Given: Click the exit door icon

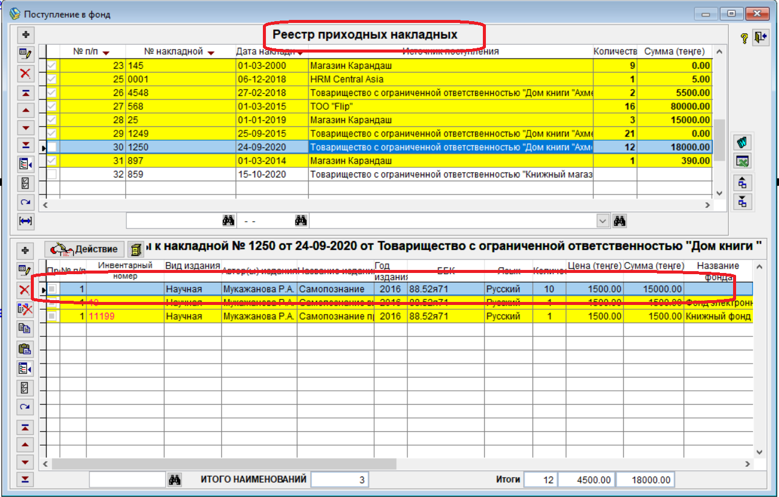Looking at the screenshot, I should (x=760, y=38).
